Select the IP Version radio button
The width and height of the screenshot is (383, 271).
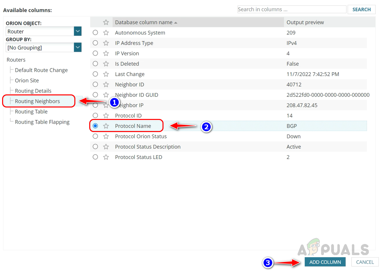tap(95, 53)
